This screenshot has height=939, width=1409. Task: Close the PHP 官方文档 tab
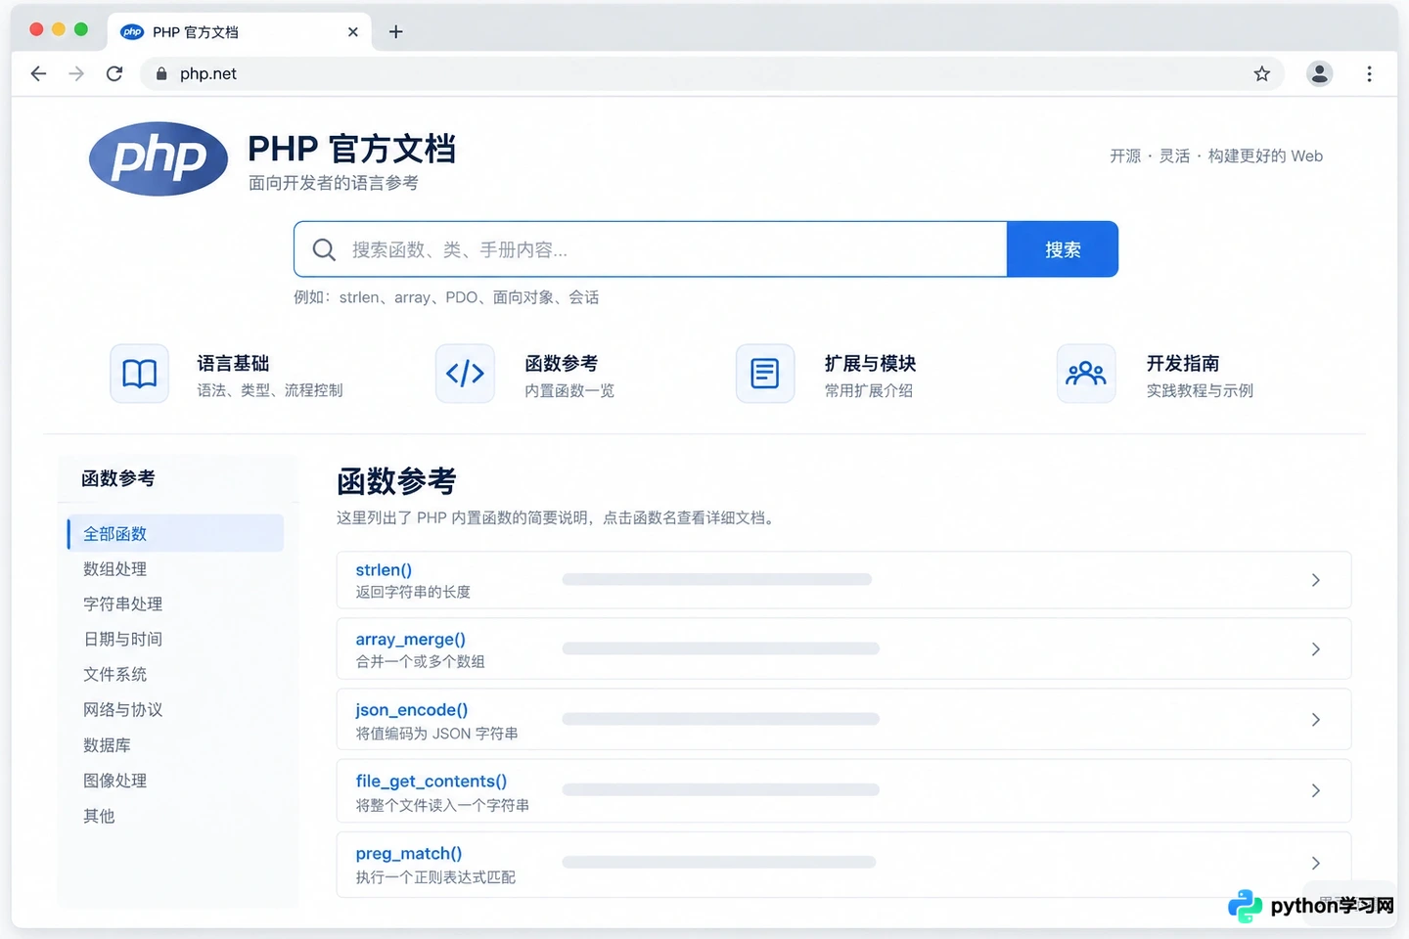coord(353,31)
